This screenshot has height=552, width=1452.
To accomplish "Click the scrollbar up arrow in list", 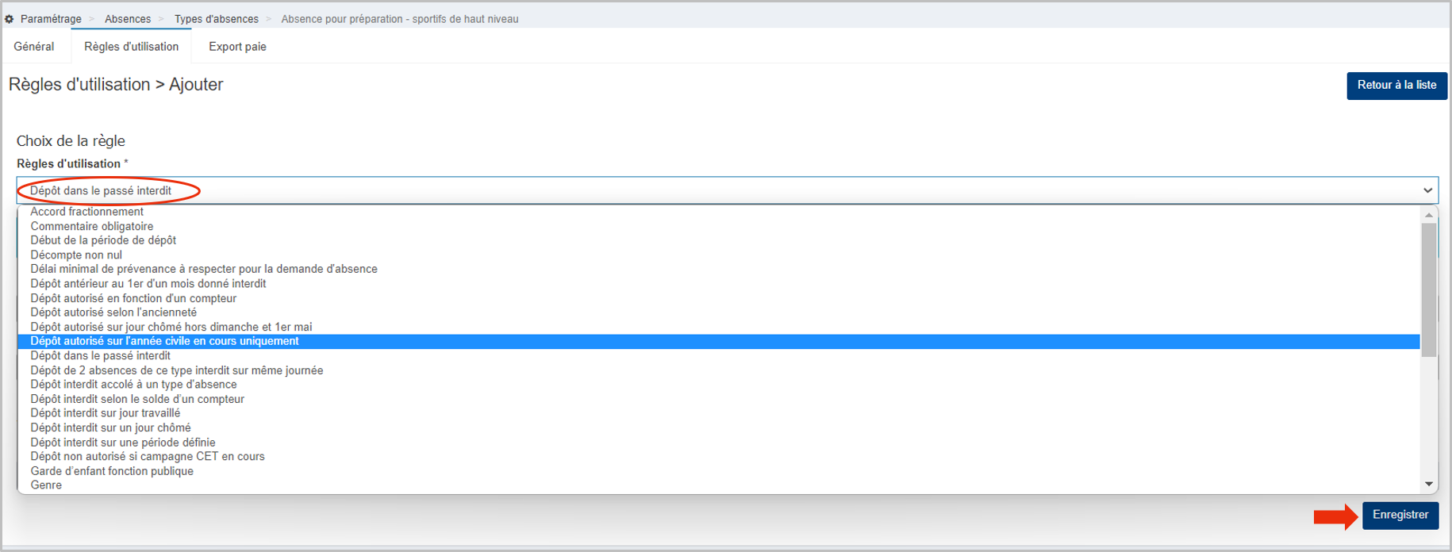I will 1429,215.
